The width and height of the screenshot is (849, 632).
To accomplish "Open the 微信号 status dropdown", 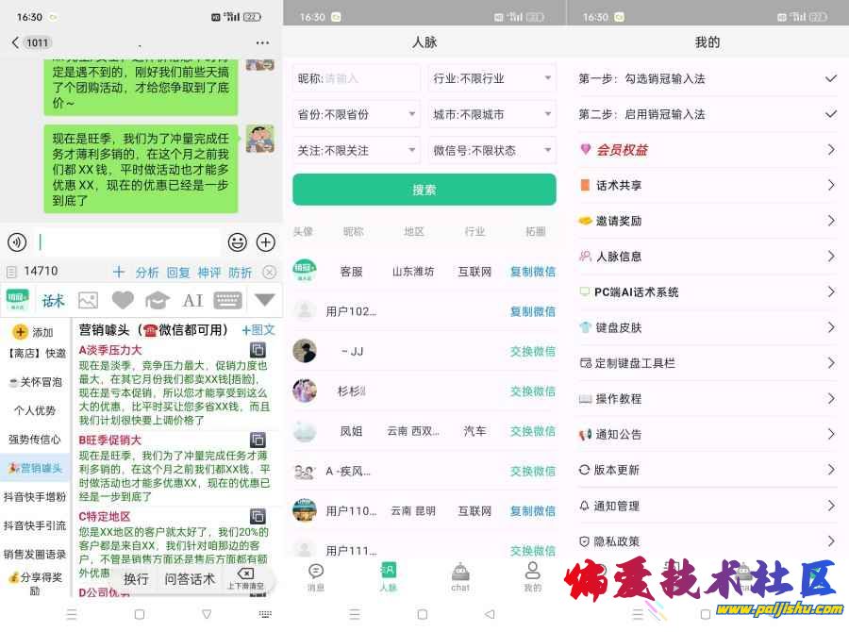I will [491, 150].
